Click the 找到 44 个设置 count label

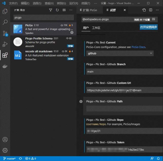point(142,20)
